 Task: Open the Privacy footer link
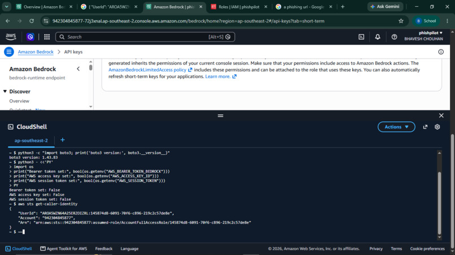tap(376, 249)
